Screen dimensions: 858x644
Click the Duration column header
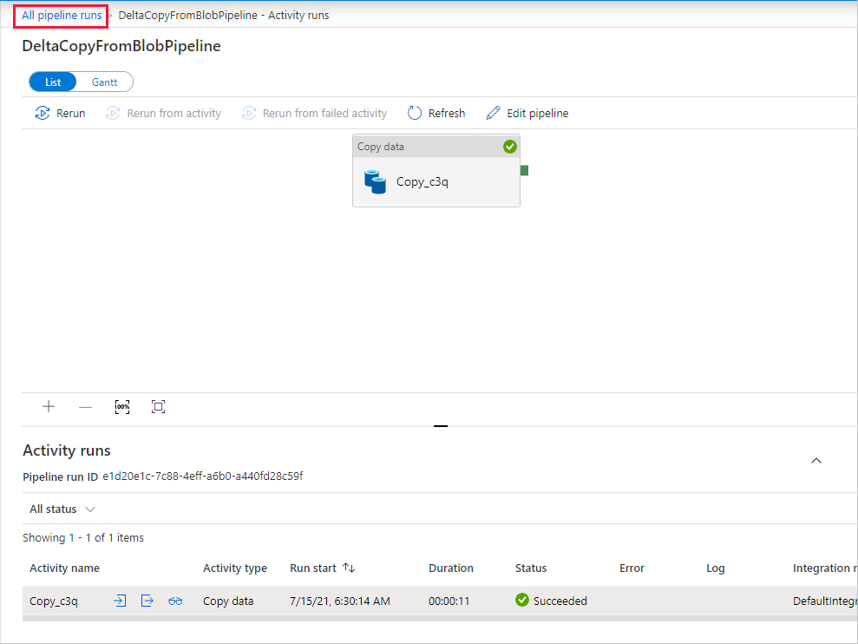(451, 568)
